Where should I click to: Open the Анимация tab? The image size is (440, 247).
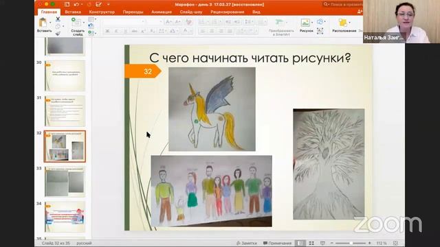click(162, 12)
